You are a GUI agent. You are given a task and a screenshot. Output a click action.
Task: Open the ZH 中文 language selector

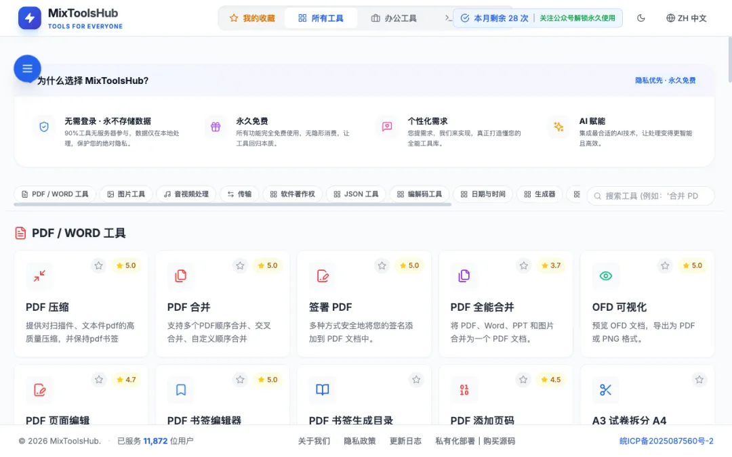tap(686, 18)
